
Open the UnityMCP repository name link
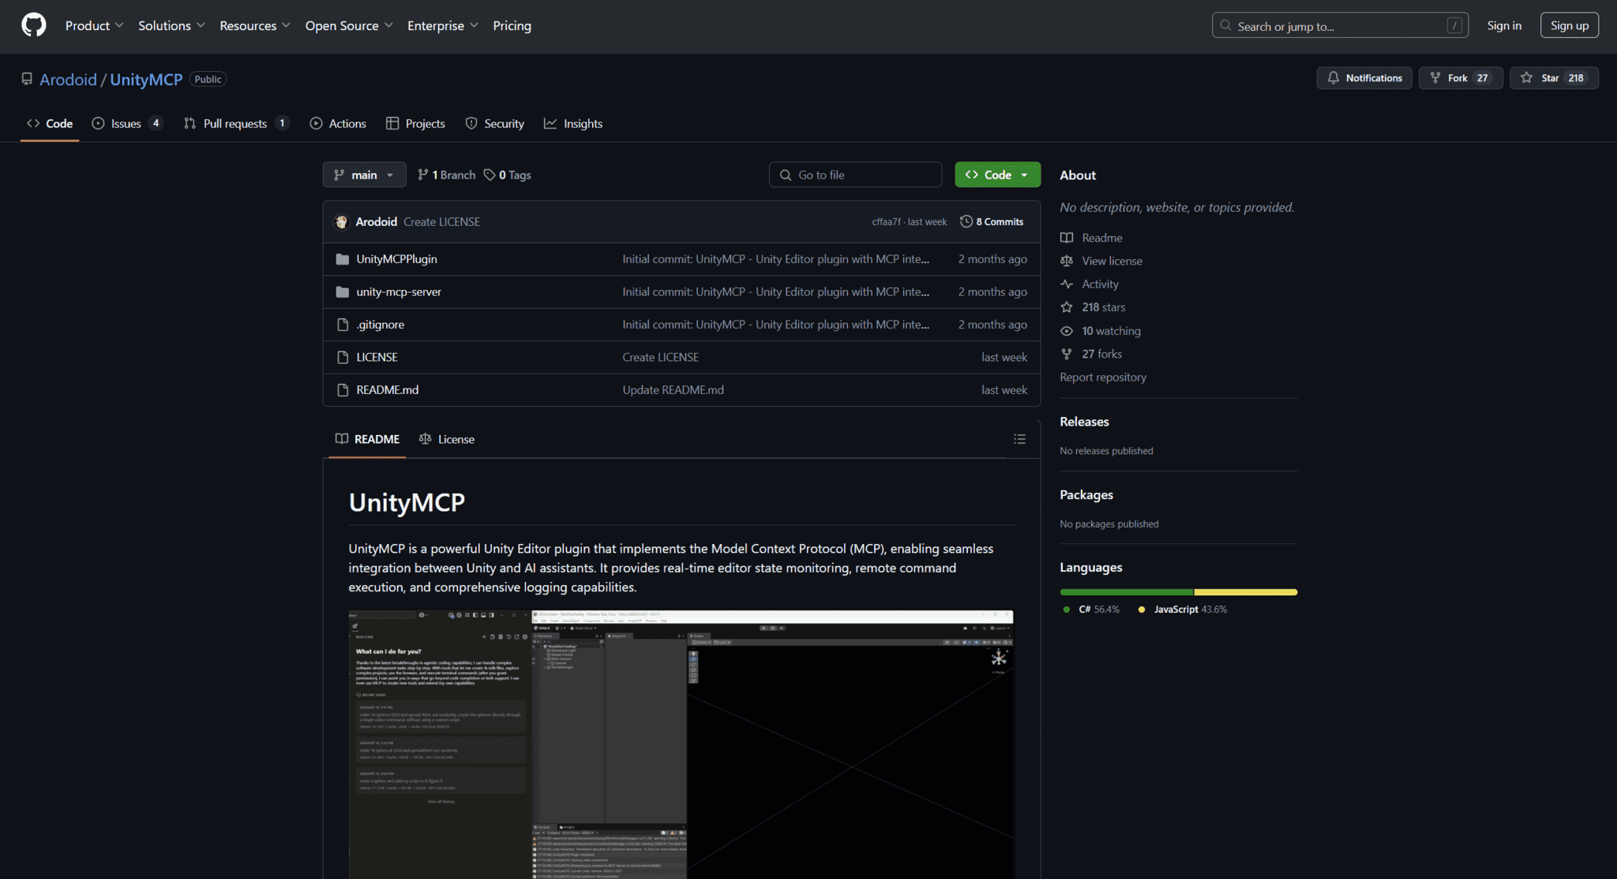pyautogui.click(x=146, y=79)
